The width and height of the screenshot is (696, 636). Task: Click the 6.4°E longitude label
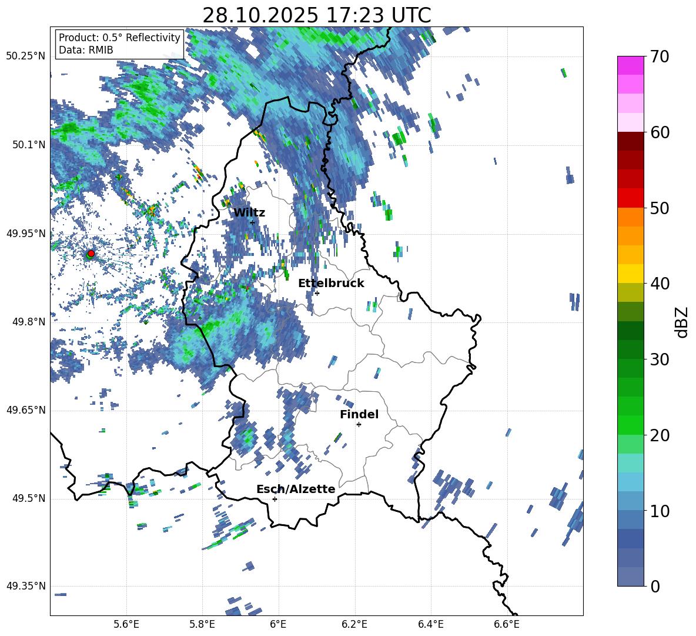pos(430,624)
